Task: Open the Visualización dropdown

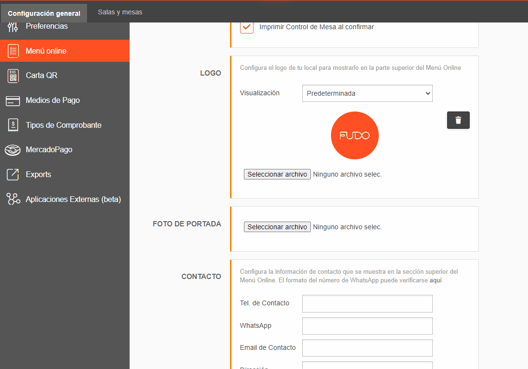Action: [367, 93]
